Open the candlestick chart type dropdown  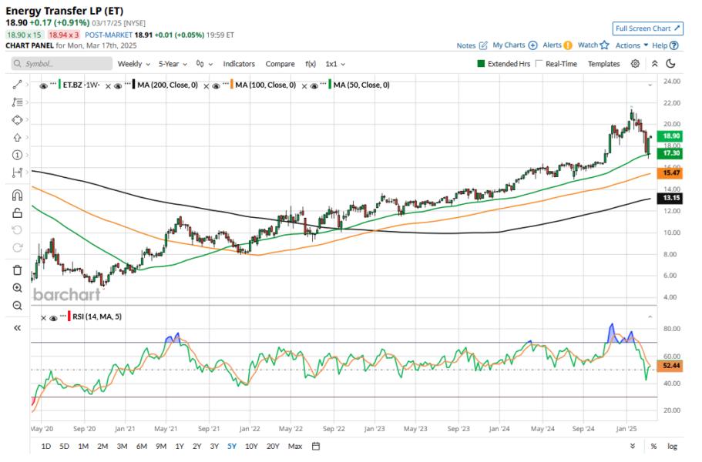[x=205, y=64]
